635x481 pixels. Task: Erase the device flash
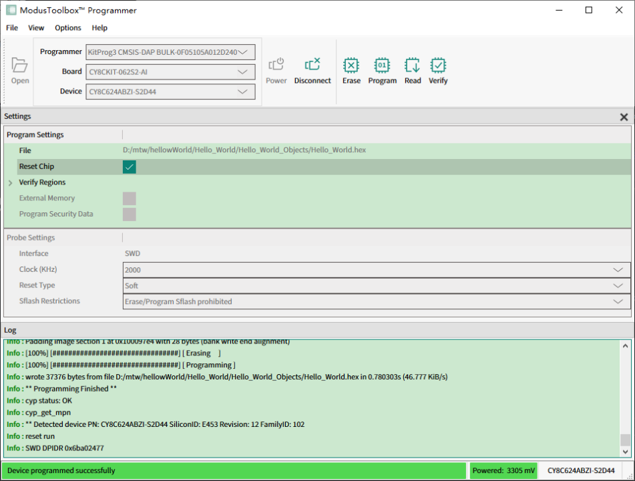[x=351, y=71]
